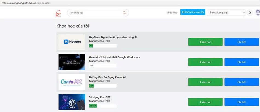The image size is (260, 112).
Task: Open the Gemini for Google Workspace thumbnail
Action: [72, 62]
